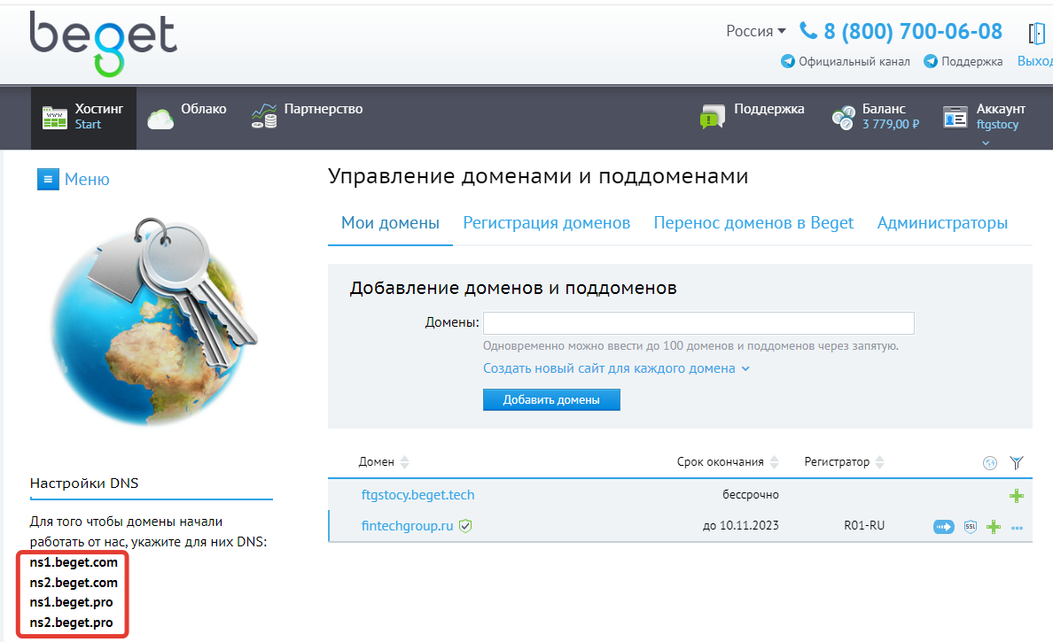Open Официальный канал link
Viewport: 1053px width, 642px height.
[x=854, y=61]
